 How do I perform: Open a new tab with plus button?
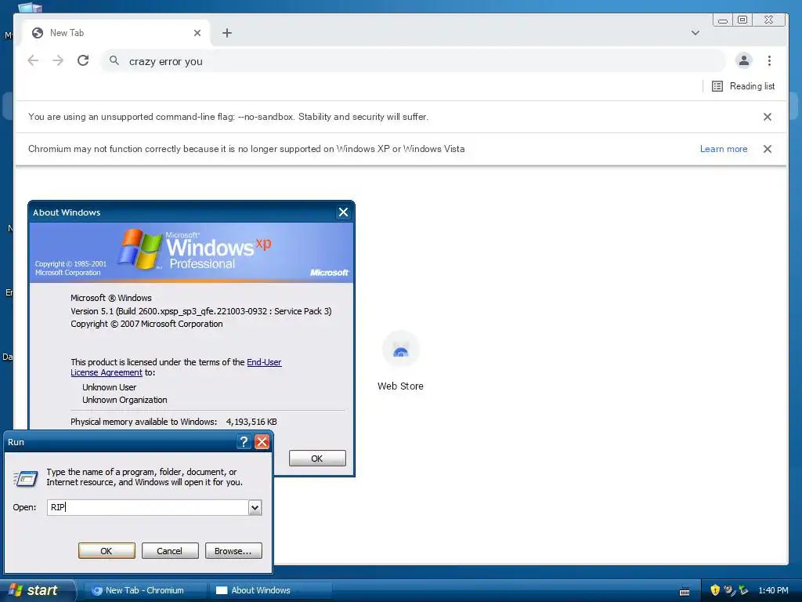(x=227, y=33)
